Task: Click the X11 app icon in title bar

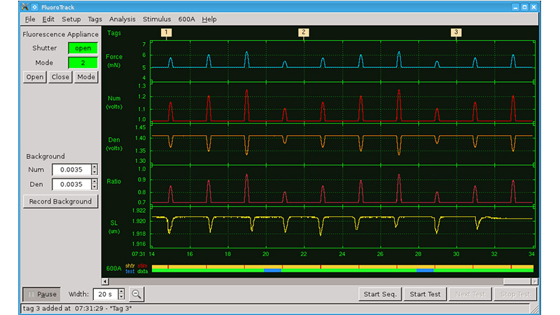Action: click(25, 7)
